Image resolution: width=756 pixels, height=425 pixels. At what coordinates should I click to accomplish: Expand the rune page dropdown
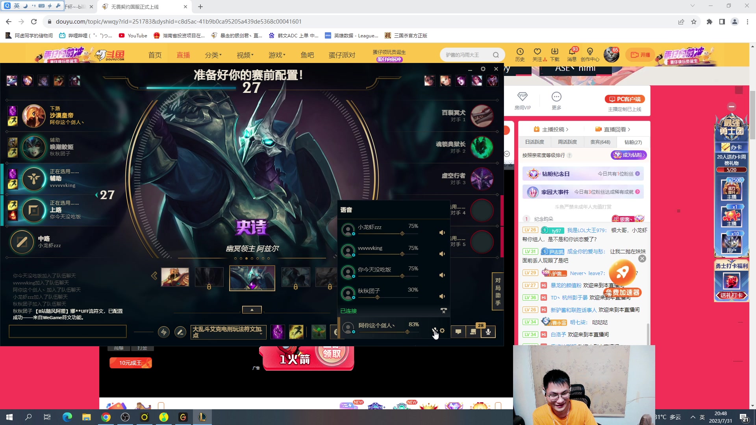228,332
